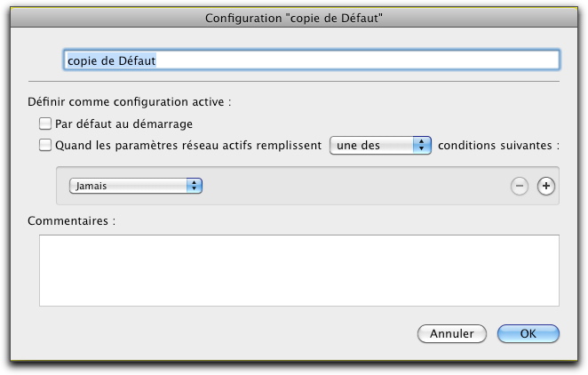Click the 'Commentaires :' label
The height and width of the screenshot is (375, 588).
tap(72, 221)
